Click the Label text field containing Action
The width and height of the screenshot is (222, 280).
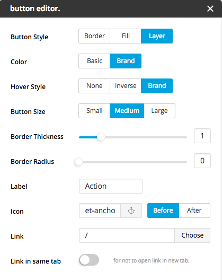tap(111, 186)
